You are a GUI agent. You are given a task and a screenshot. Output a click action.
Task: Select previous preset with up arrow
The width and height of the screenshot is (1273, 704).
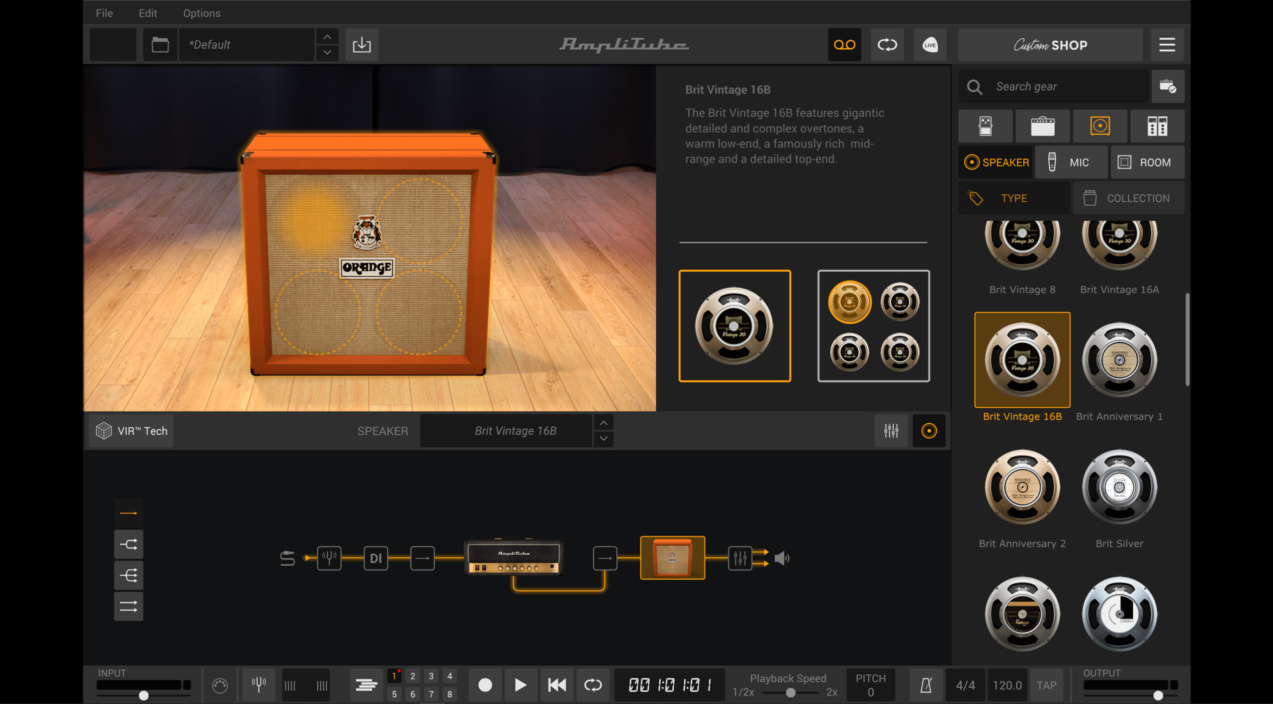(x=327, y=37)
